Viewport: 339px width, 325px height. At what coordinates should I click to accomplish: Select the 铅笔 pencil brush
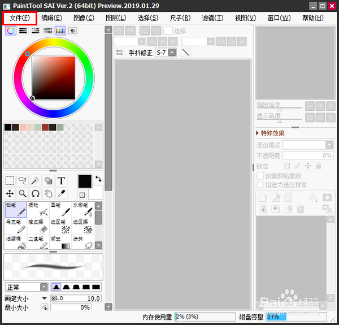tap(16, 210)
